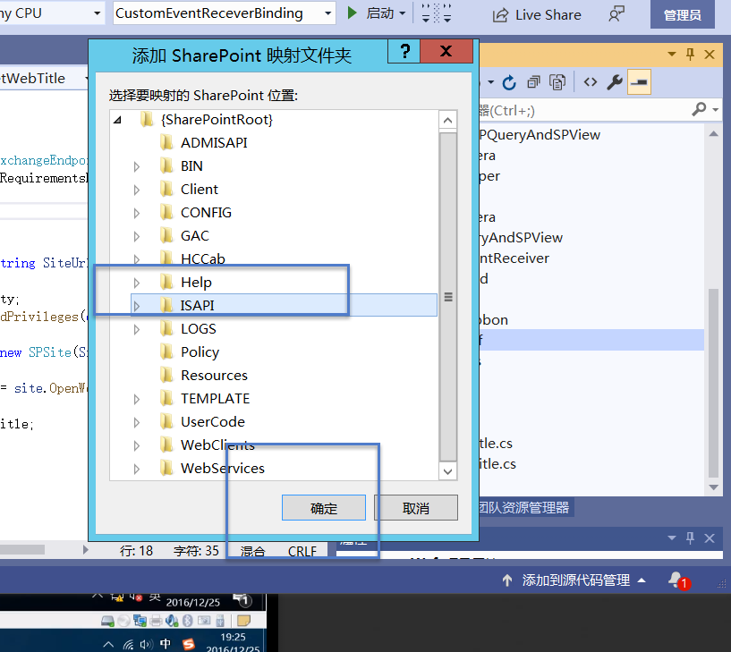
Task: Open Solution Explorer window position dropdown
Action: coord(672,54)
